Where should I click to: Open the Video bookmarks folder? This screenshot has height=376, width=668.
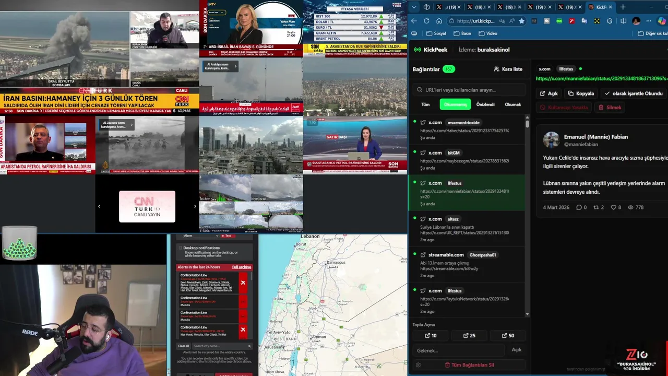[488, 33]
